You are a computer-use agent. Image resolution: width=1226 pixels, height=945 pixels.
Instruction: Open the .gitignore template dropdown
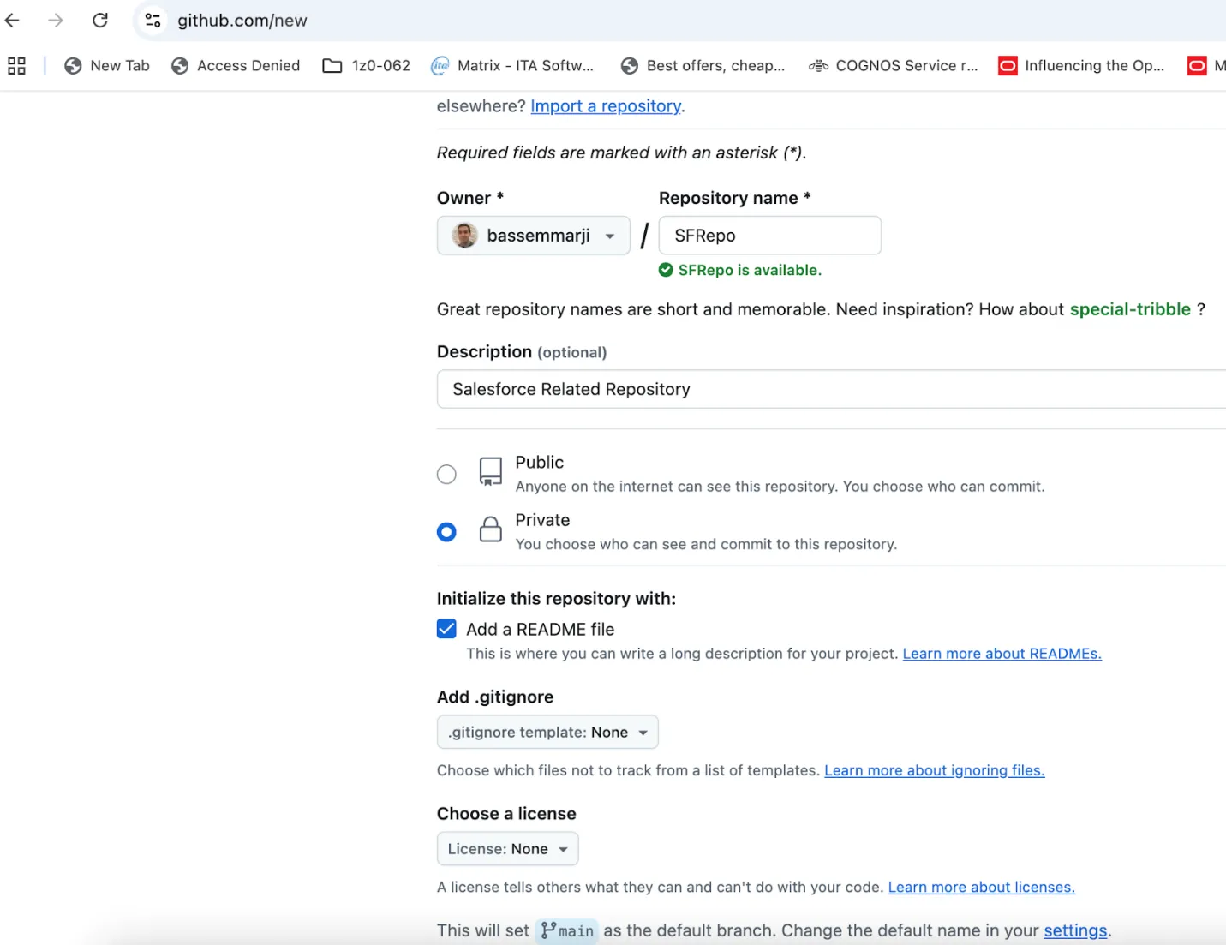coord(547,732)
